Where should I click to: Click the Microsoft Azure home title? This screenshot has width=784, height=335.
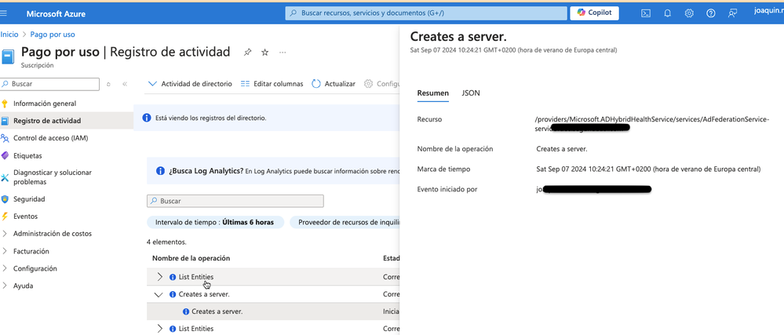[56, 13]
